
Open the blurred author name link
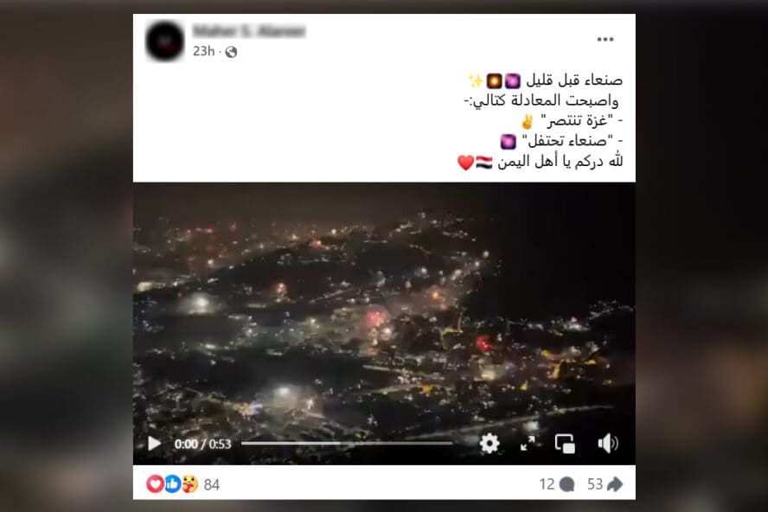tap(249, 31)
